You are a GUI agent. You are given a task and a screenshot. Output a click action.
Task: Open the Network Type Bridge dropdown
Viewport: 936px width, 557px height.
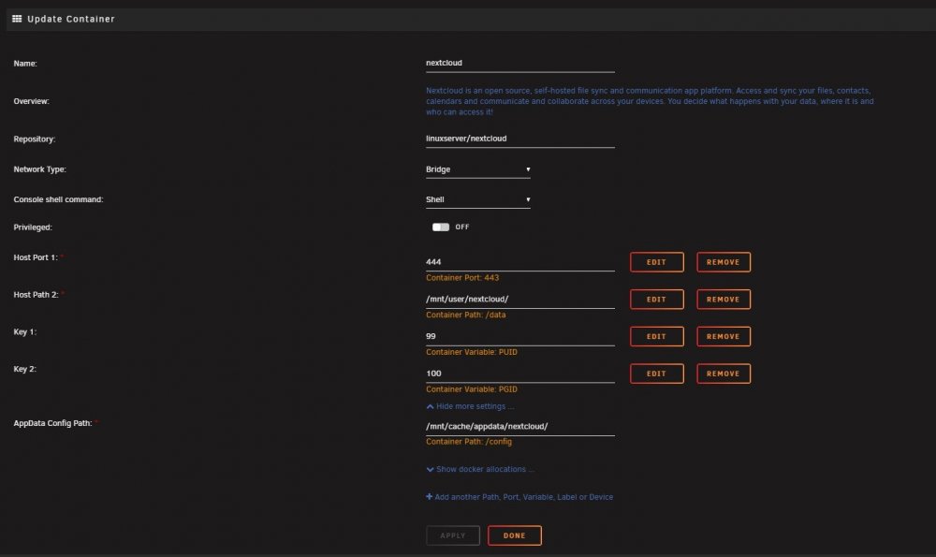477,169
